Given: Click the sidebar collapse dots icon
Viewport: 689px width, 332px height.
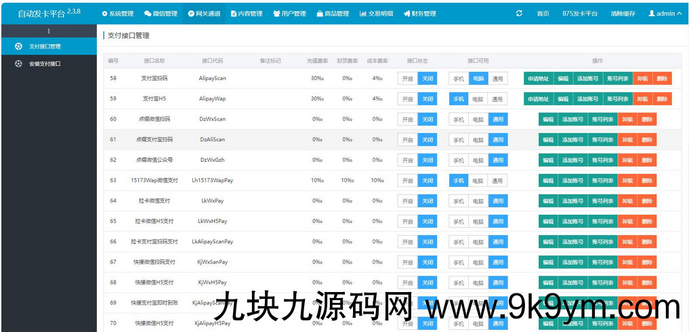Looking at the screenshot, I should [x=48, y=31].
